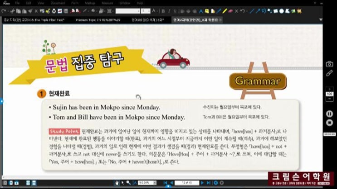Screen dimensions: 337x189
Task: Select the pink Eraser tool
Action: [x=230, y=11]
